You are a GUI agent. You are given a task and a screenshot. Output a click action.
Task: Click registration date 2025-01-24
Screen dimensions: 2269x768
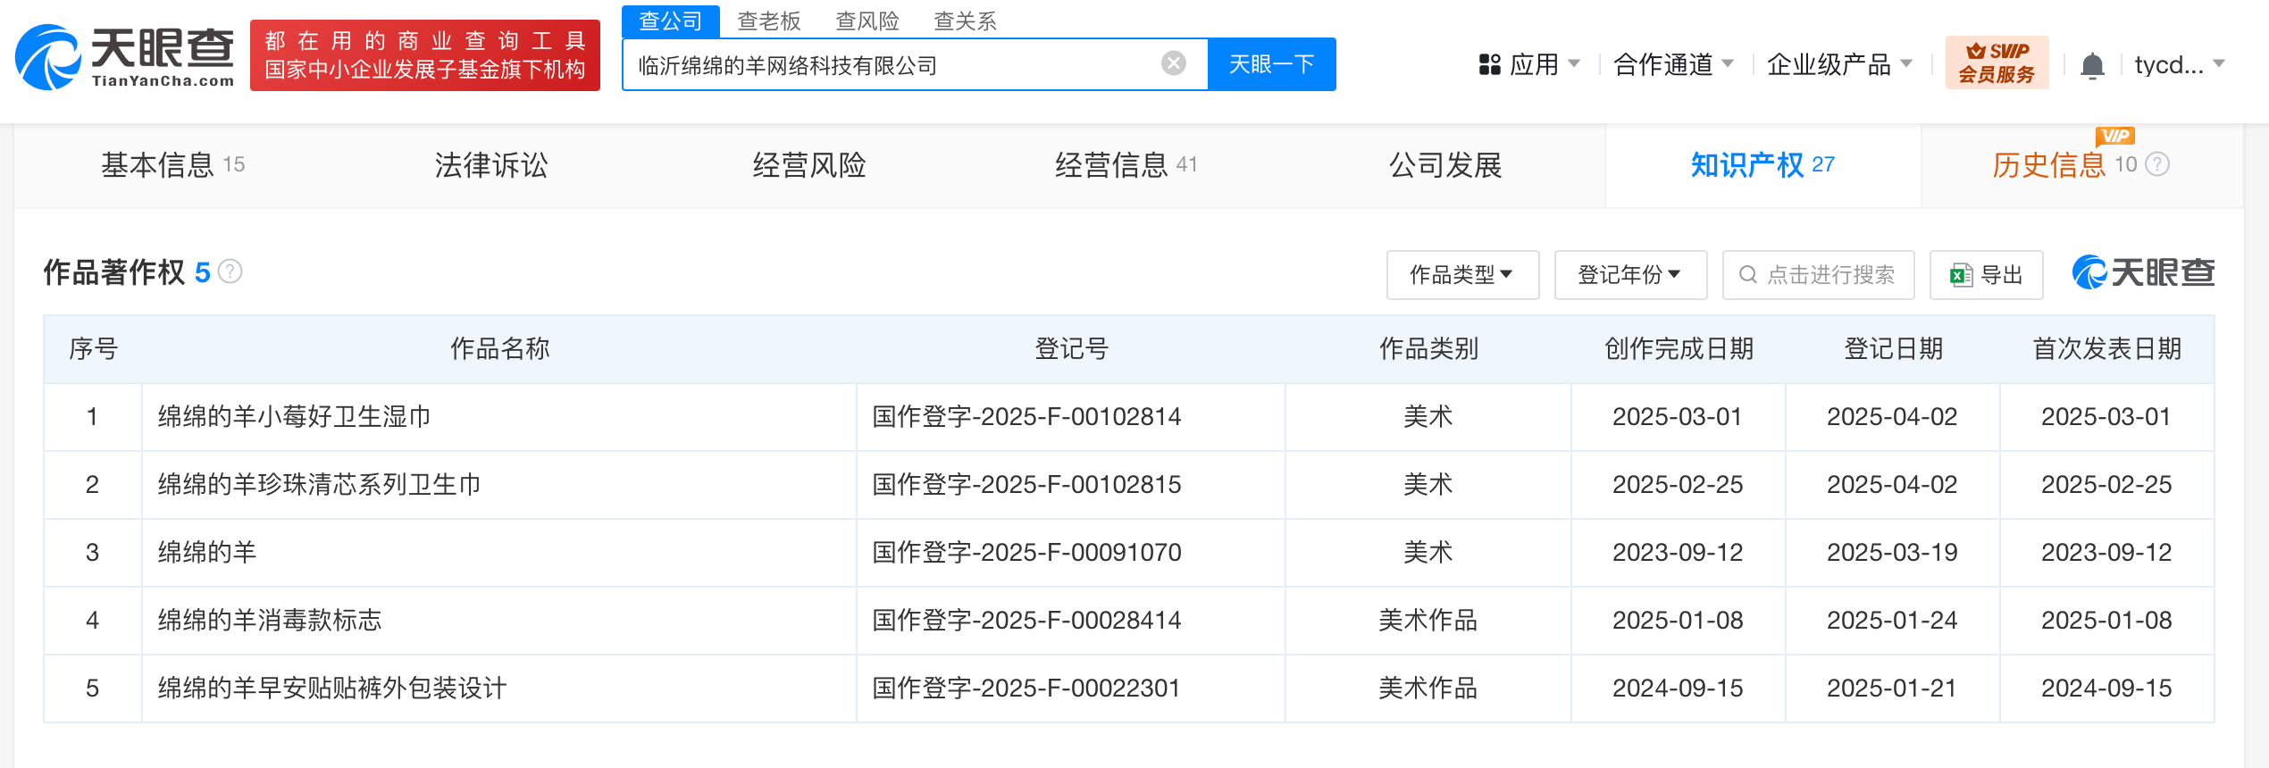pos(1892,620)
